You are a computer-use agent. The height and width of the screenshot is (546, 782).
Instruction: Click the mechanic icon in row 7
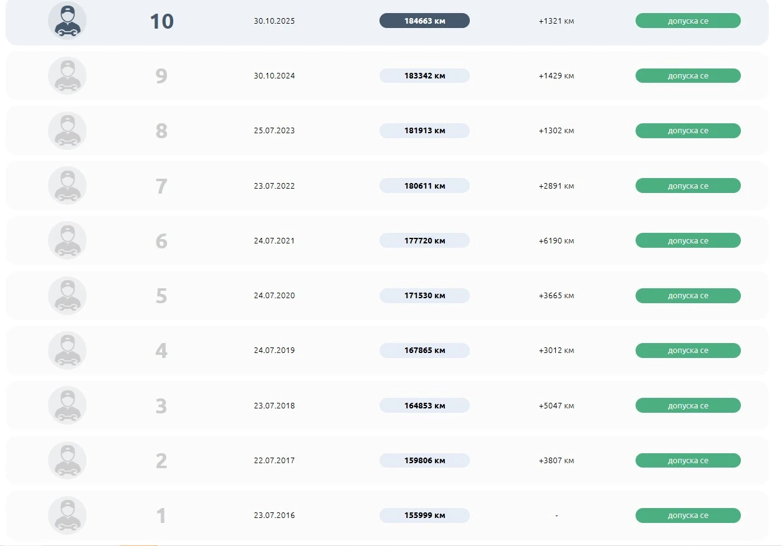(x=67, y=186)
